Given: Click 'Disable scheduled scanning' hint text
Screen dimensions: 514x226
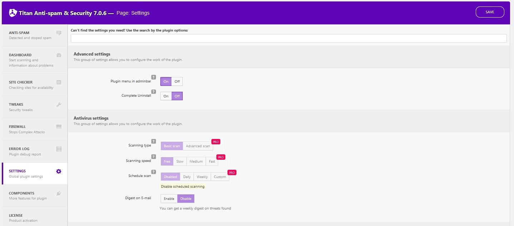Looking at the screenshot, I should tap(183, 187).
